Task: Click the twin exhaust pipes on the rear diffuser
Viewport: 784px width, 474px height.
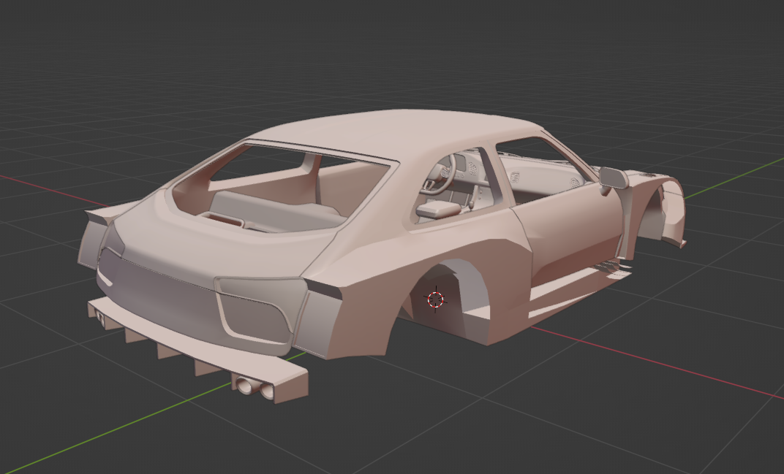Action: coord(256,388)
